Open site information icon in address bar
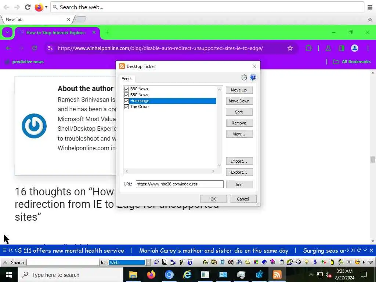This screenshot has width=376, height=282. [x=50, y=48]
